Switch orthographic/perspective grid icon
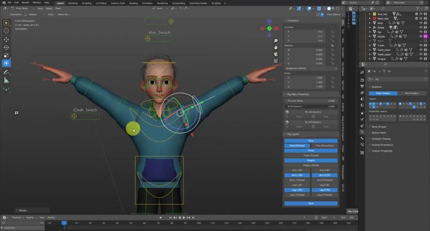This screenshot has width=430, height=231. tap(276, 61)
